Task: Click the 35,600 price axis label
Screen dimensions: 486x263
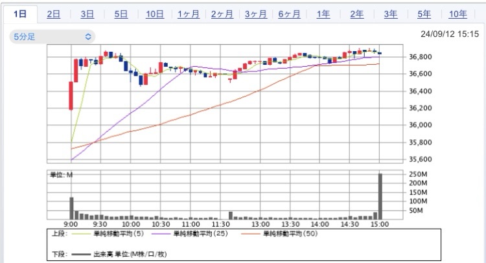Action: tap(421, 159)
